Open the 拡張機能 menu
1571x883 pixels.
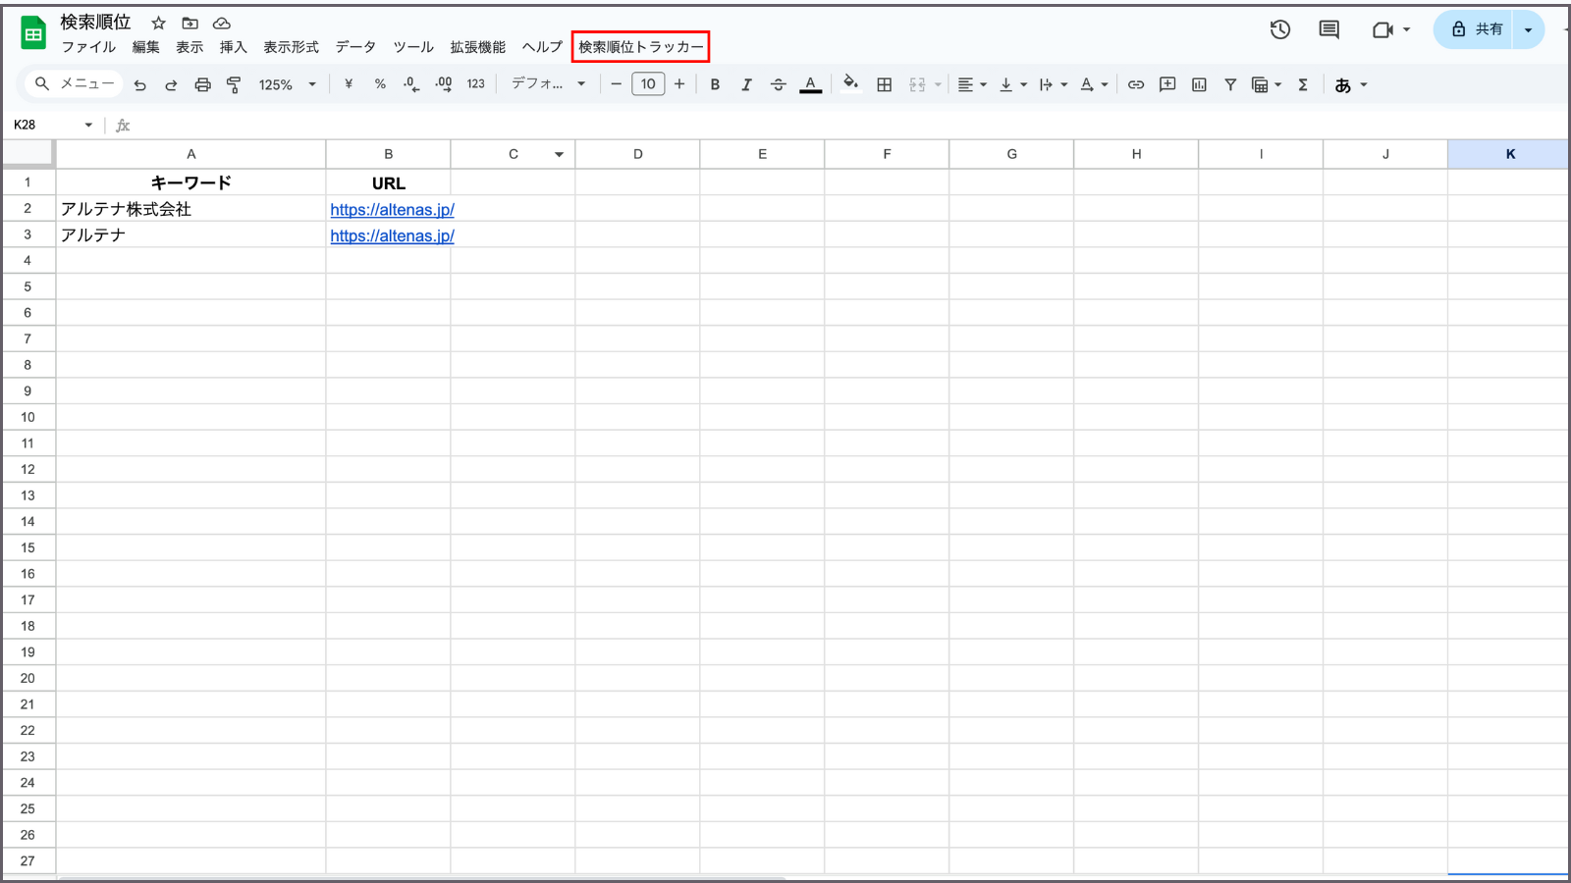pyautogui.click(x=478, y=47)
